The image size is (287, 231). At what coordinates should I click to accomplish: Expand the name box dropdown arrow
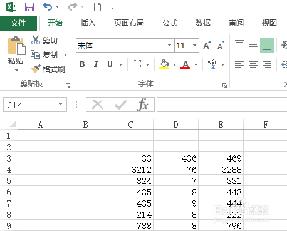point(61,104)
